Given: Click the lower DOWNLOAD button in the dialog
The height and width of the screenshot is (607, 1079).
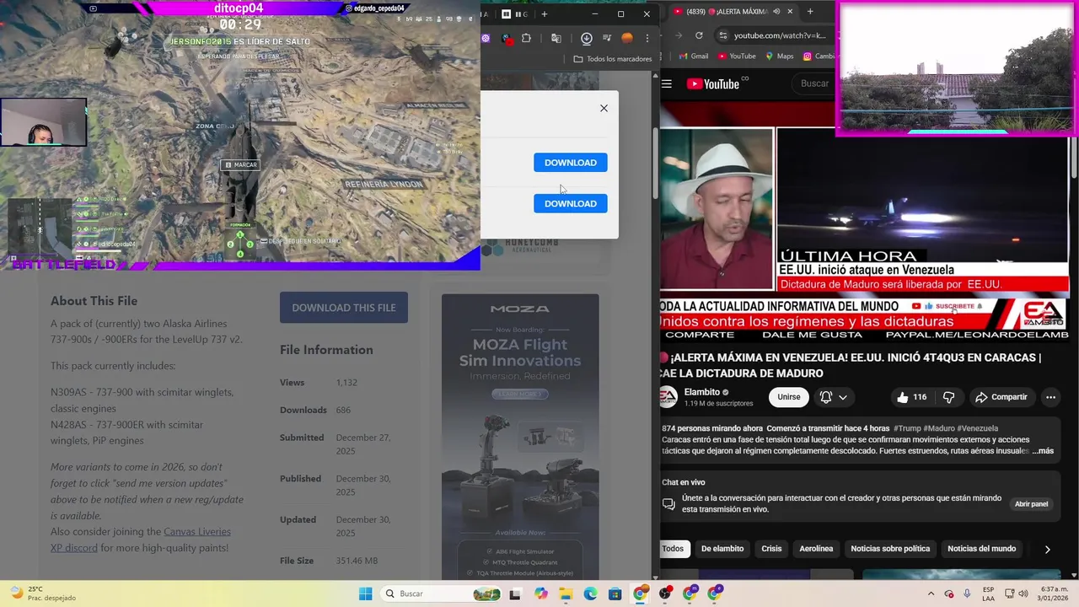Looking at the screenshot, I should pyautogui.click(x=570, y=203).
